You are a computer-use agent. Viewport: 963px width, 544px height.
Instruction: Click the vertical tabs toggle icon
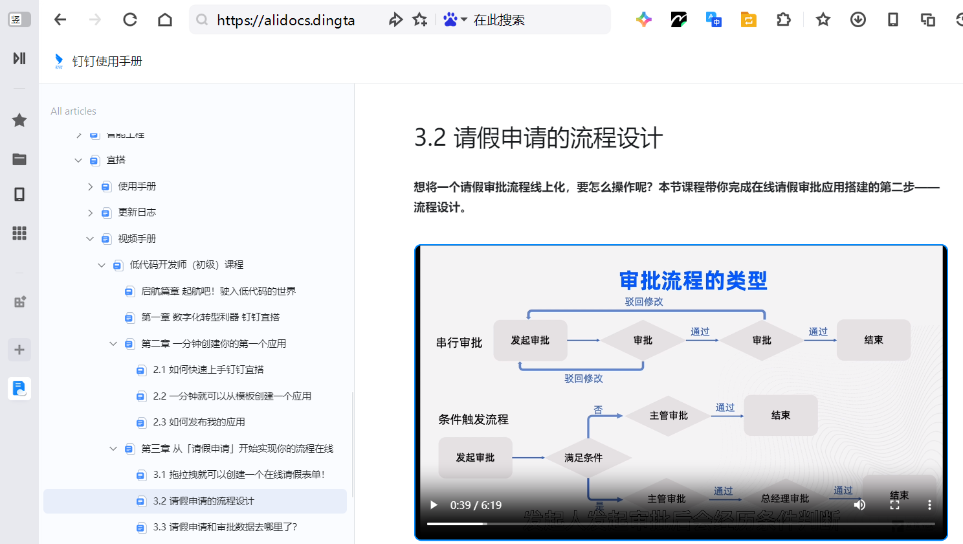(x=19, y=19)
